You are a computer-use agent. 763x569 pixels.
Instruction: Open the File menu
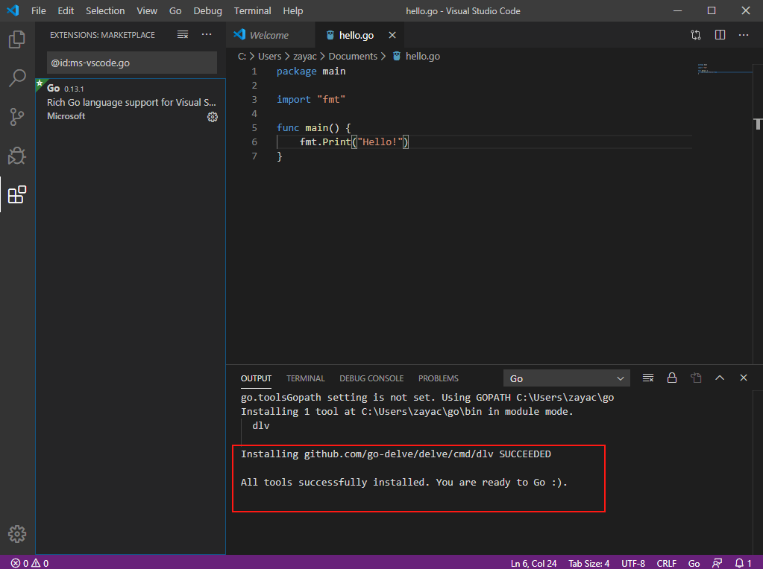(x=39, y=10)
